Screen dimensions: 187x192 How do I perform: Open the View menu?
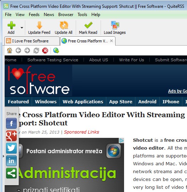coord(20,15)
